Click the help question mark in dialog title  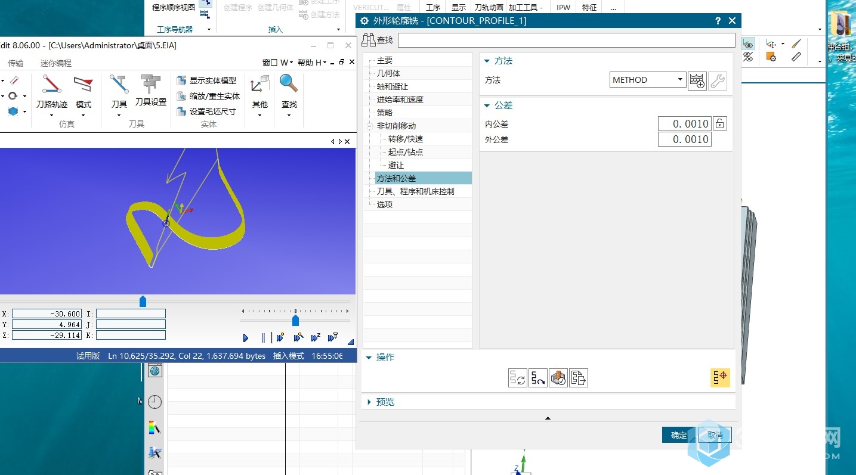tap(718, 21)
